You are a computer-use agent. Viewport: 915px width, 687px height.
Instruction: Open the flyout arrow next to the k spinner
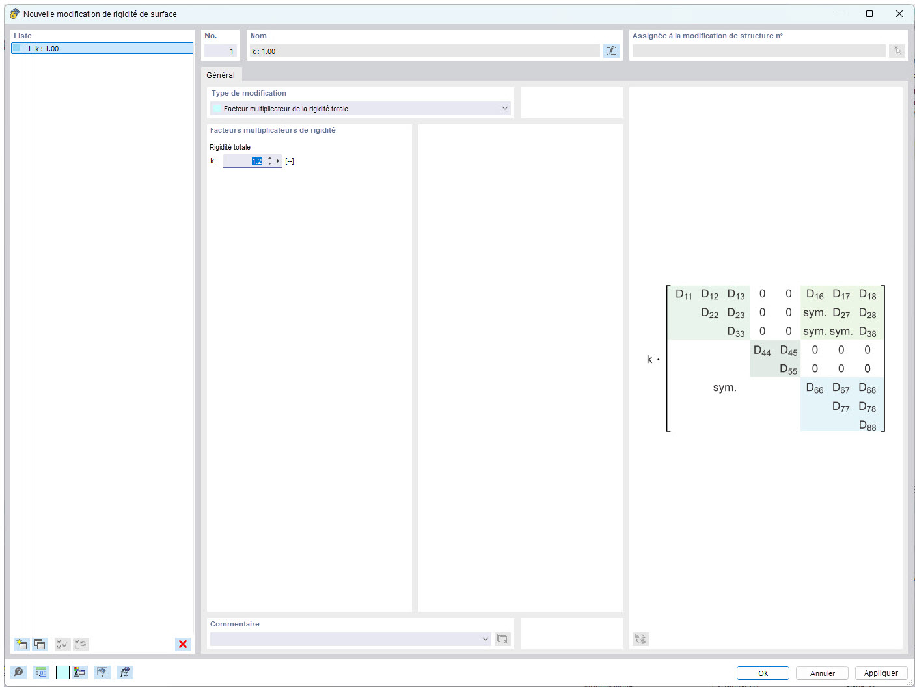[278, 161]
